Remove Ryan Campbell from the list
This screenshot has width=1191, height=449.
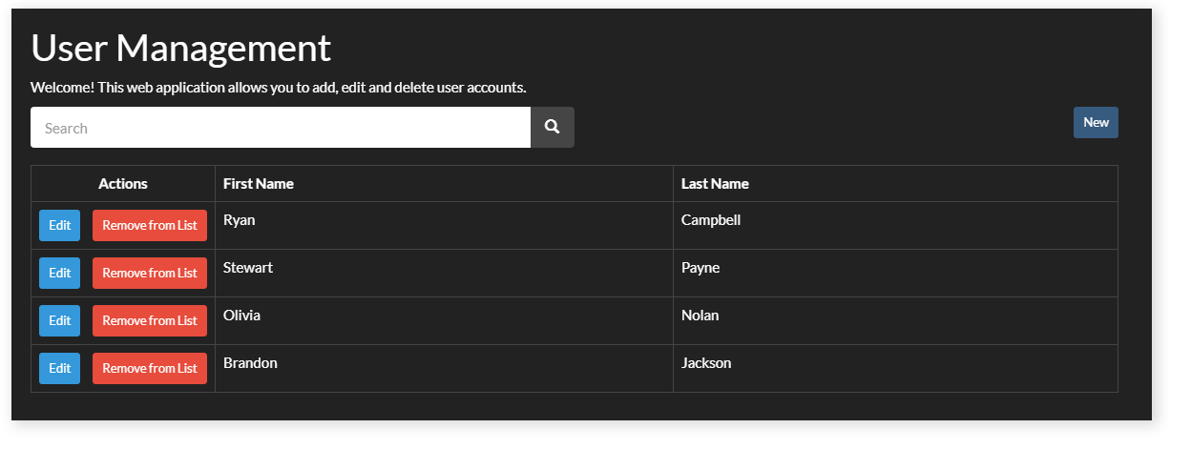click(x=150, y=226)
